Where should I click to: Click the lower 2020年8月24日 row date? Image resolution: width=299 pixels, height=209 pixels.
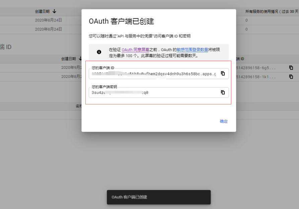click(49, 29)
